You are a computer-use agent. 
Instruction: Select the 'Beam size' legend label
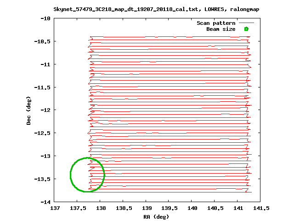tap(220, 29)
